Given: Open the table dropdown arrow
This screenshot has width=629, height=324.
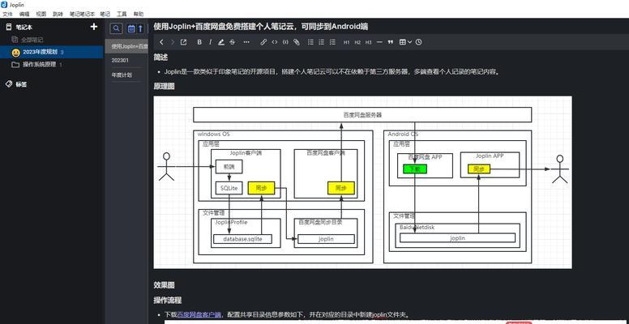Looking at the screenshot, I should [x=409, y=42].
